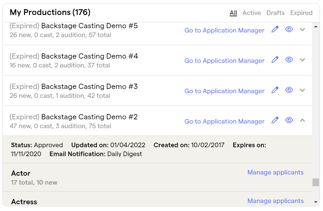The width and height of the screenshot is (323, 211).
Task: Expand details for Backstage Casting Demo #5
Action: tap(302, 30)
